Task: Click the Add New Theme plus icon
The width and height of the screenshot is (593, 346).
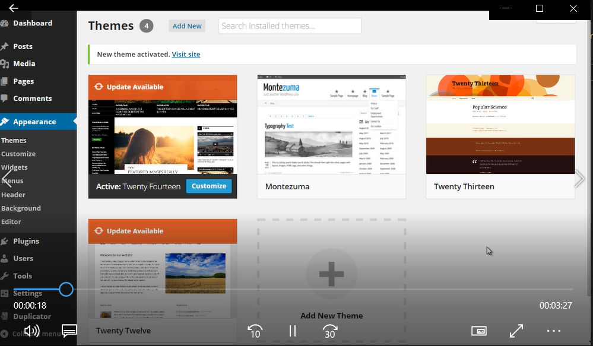Action: pyautogui.click(x=331, y=274)
